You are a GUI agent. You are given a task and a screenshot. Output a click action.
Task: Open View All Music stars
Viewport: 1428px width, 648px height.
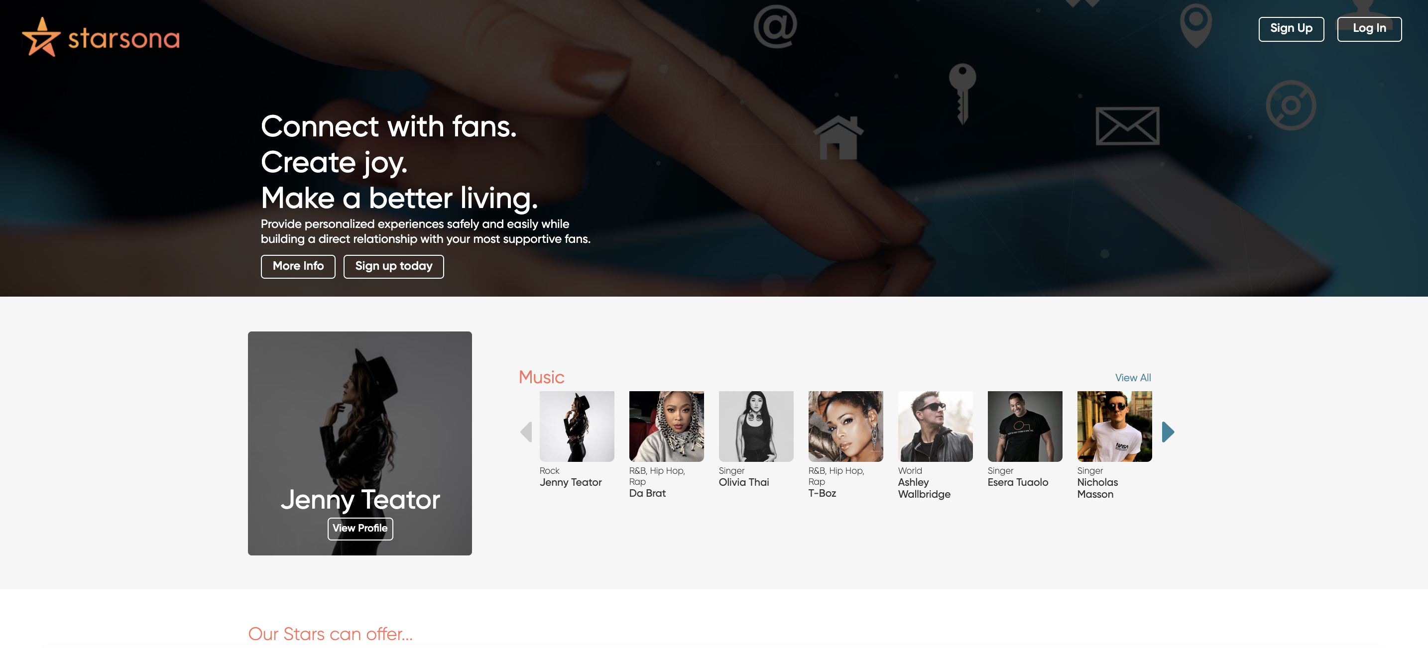coord(1133,377)
